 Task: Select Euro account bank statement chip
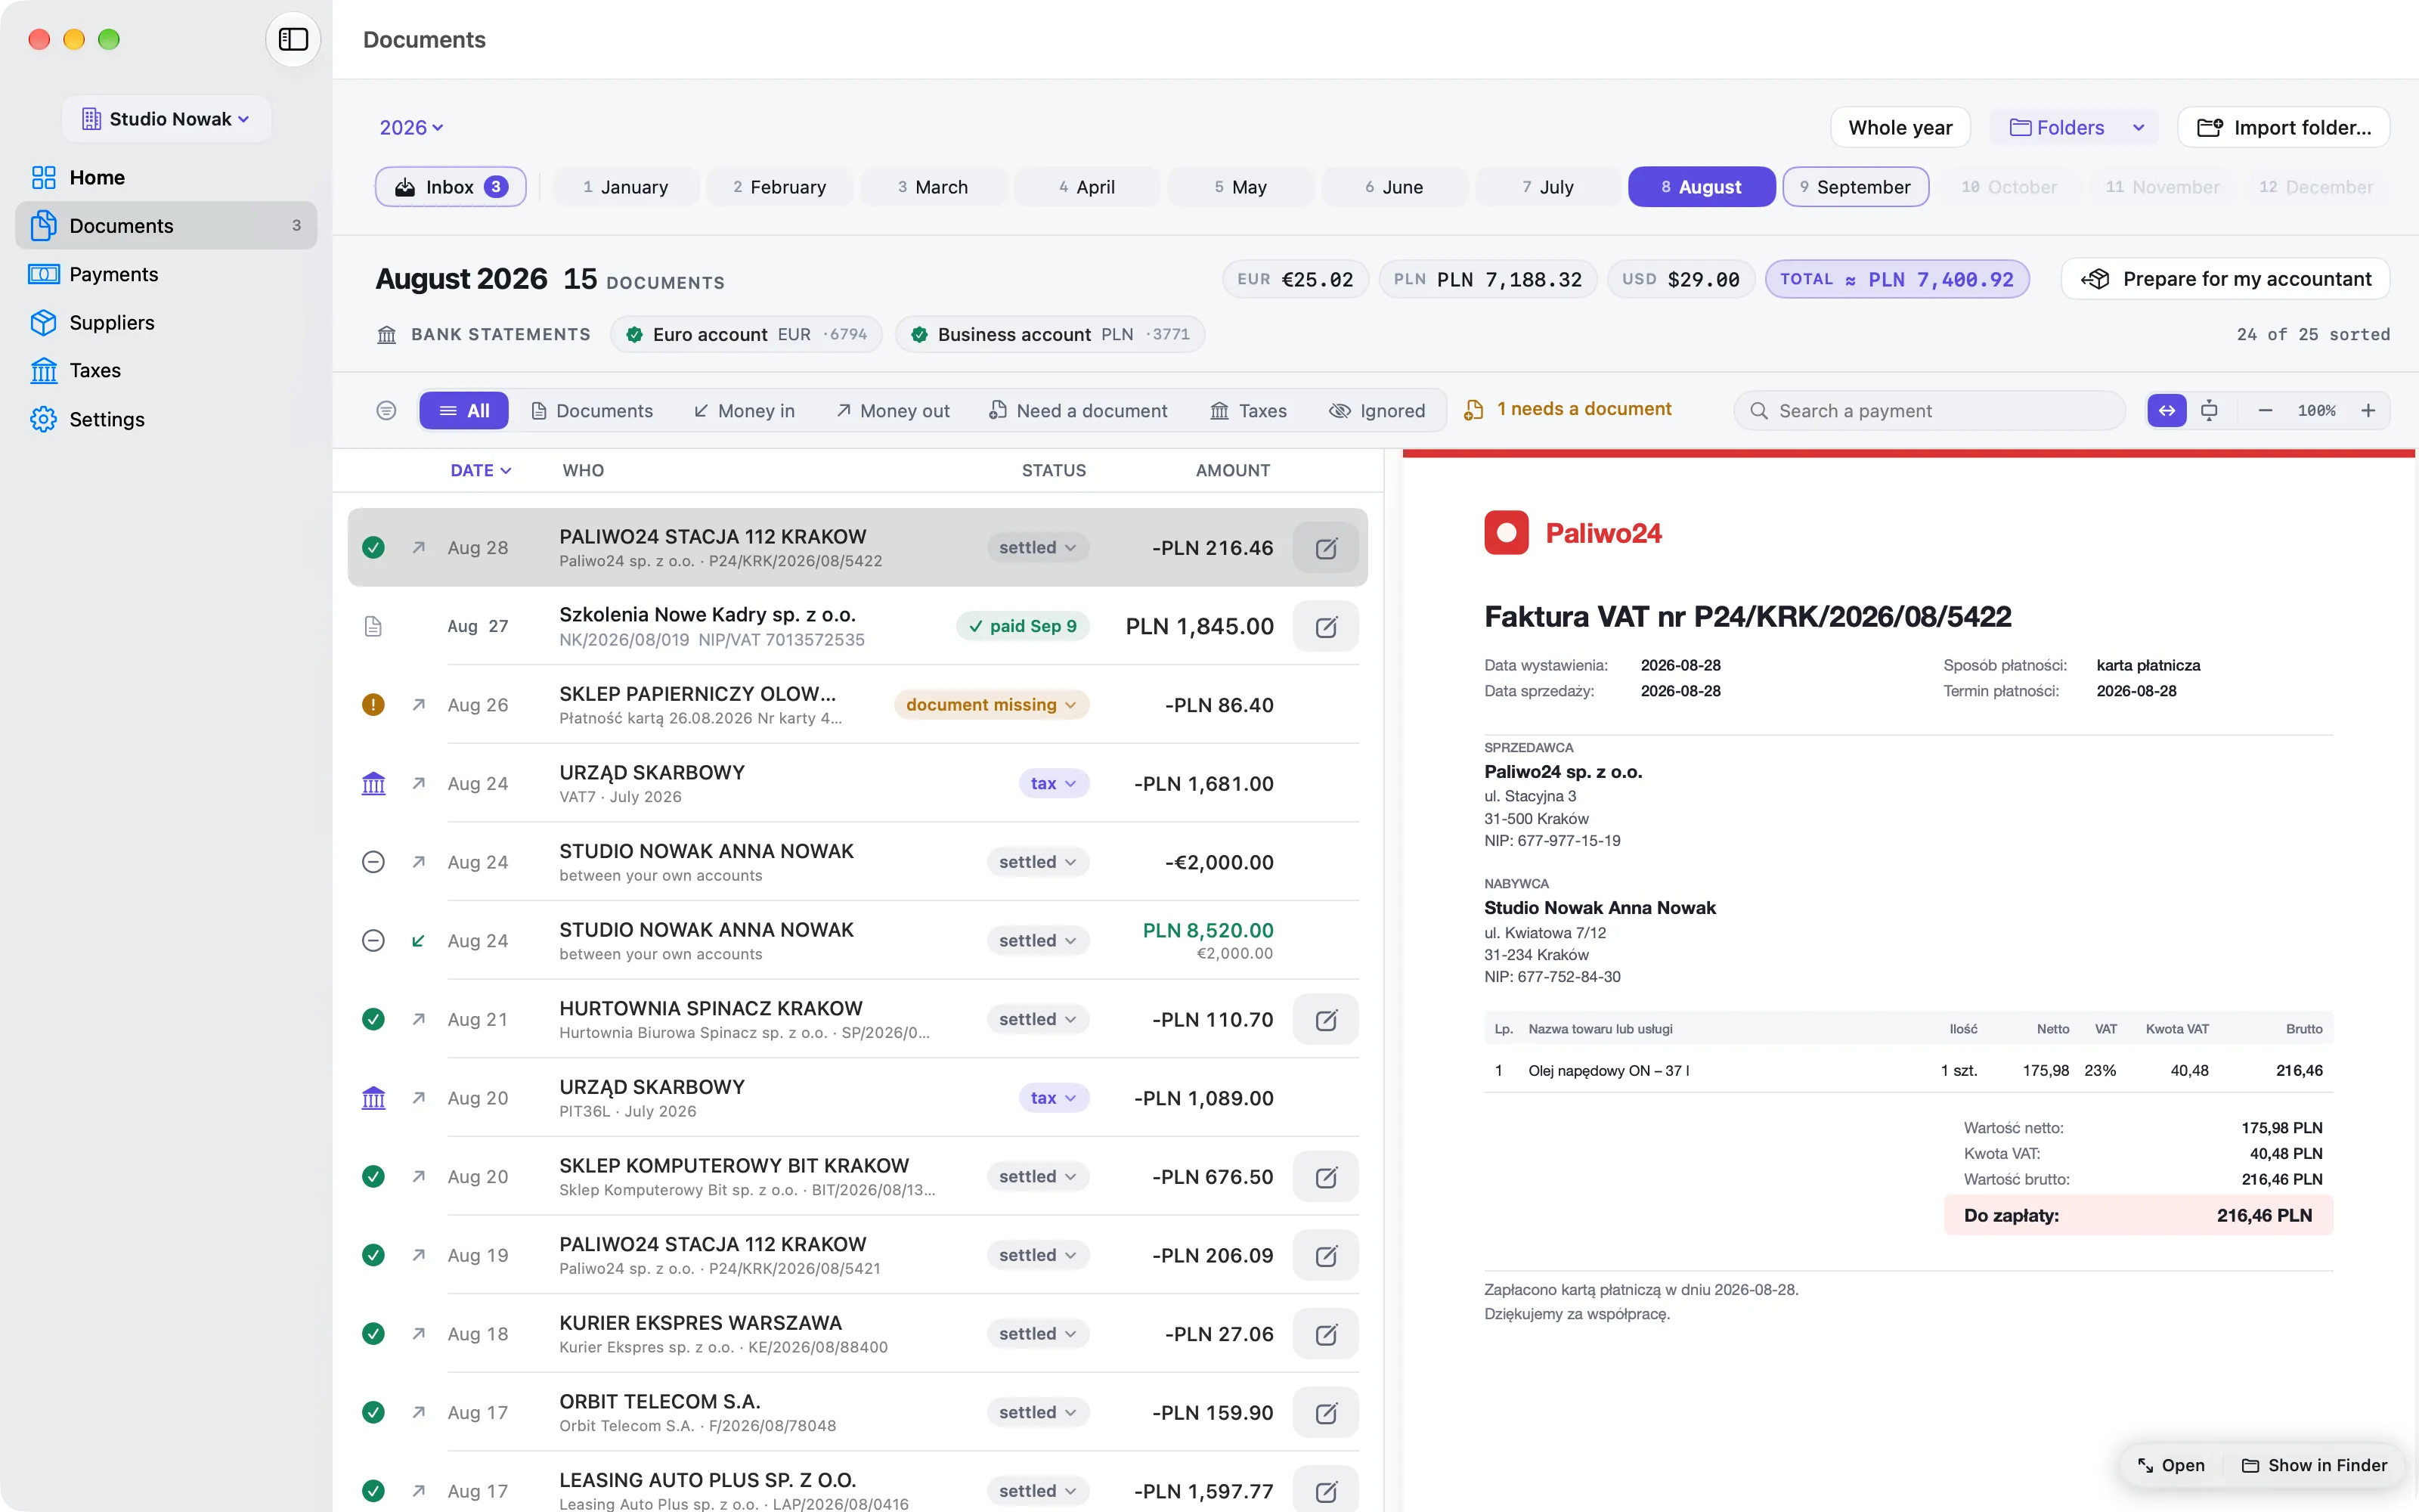(745, 334)
